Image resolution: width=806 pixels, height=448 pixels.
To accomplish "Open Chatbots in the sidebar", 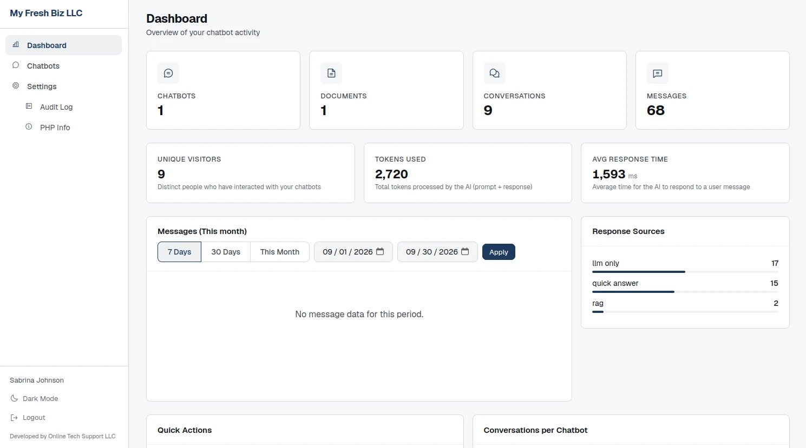I will click(x=63, y=66).
